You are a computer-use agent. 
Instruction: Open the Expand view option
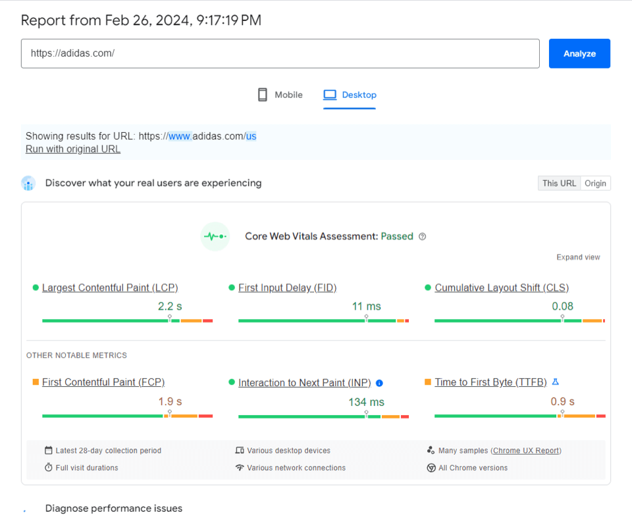pos(577,257)
